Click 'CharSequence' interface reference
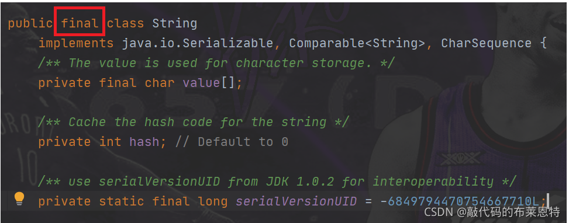Image resolution: width=569 pixels, height=223 pixels. coord(487,43)
